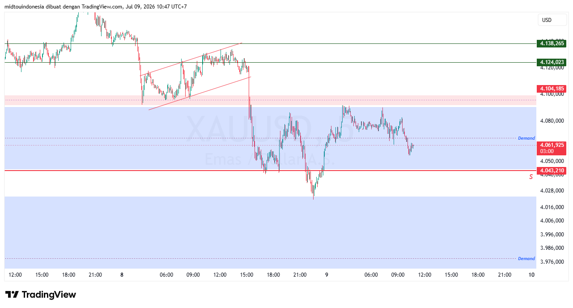Open the USD currency selector

click(552, 20)
